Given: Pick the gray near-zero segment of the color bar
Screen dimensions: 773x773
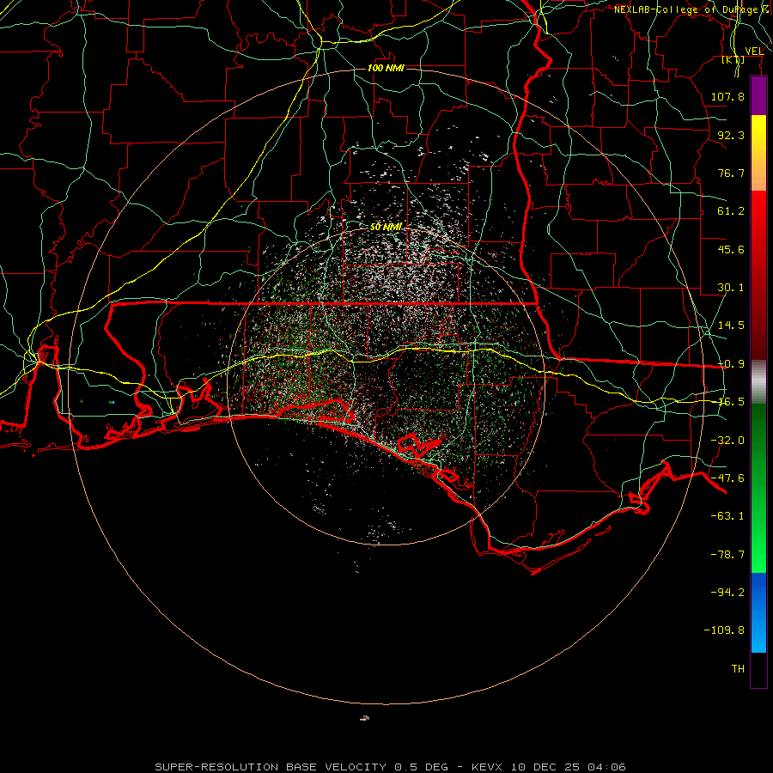Looking at the screenshot, I should point(758,382).
